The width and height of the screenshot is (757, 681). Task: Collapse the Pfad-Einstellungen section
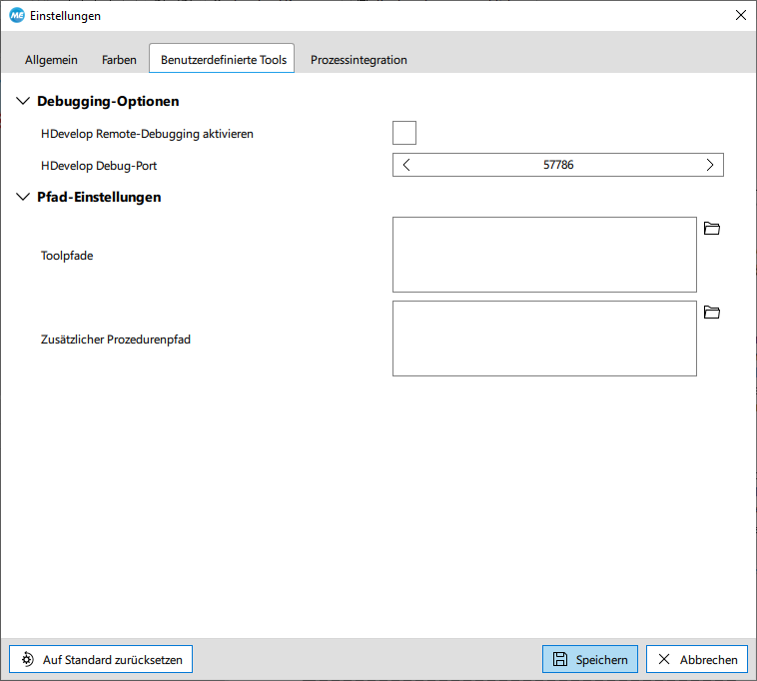pos(24,197)
